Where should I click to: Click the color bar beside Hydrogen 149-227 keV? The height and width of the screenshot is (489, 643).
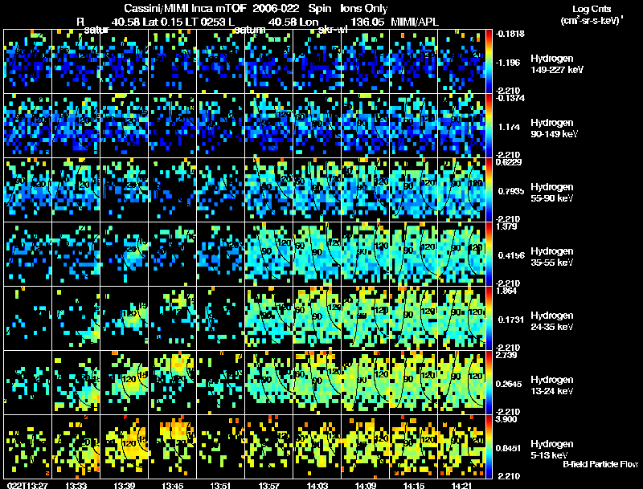(x=489, y=62)
